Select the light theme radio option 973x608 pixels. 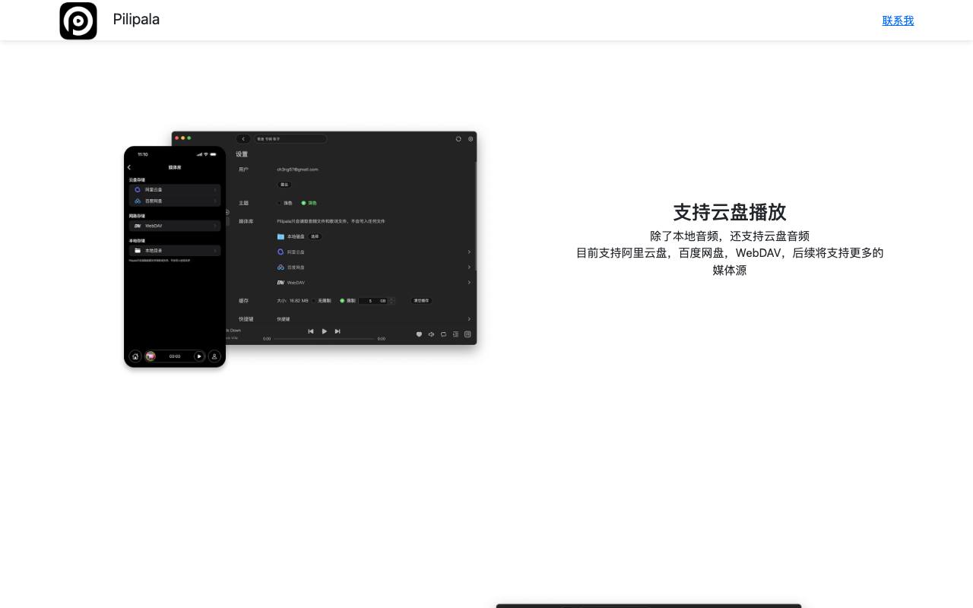[x=285, y=203]
